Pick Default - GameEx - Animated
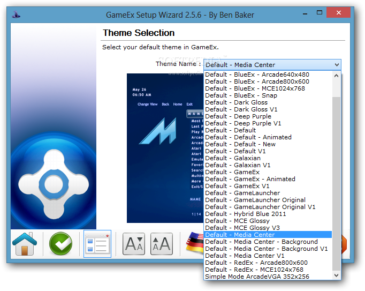Viewport: 365px width, 291px height. tap(268, 179)
